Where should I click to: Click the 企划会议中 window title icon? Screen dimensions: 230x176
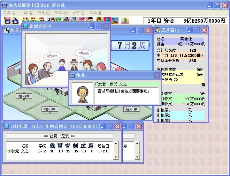[26, 26]
